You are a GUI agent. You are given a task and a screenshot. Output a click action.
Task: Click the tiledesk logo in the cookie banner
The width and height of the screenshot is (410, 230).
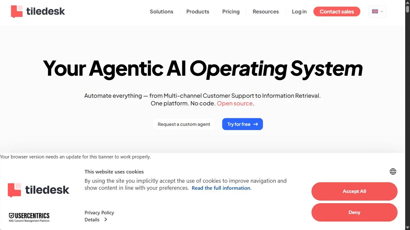(38, 190)
